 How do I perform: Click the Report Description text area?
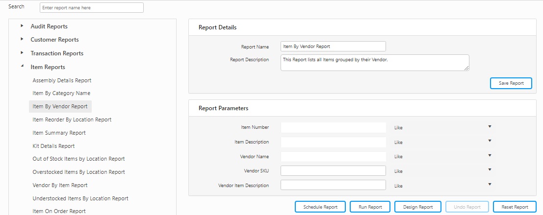[375, 62]
